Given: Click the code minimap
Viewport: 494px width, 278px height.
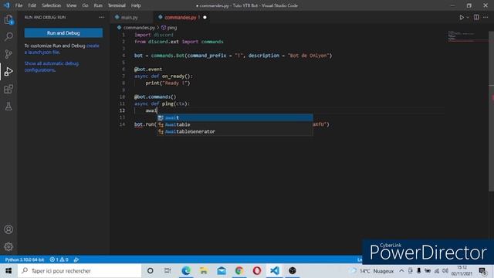Looking at the screenshot, I should tap(467, 36).
